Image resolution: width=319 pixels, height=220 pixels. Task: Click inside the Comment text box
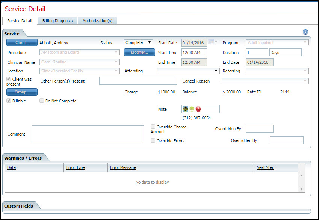(x=88, y=134)
